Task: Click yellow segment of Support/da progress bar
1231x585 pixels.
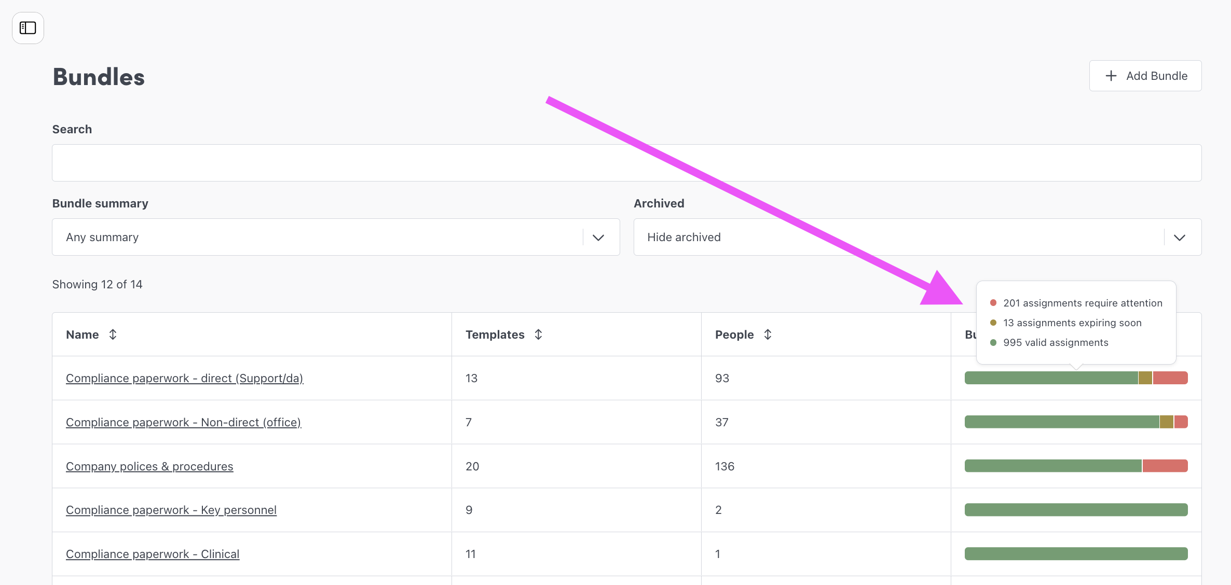Action: (x=1145, y=378)
